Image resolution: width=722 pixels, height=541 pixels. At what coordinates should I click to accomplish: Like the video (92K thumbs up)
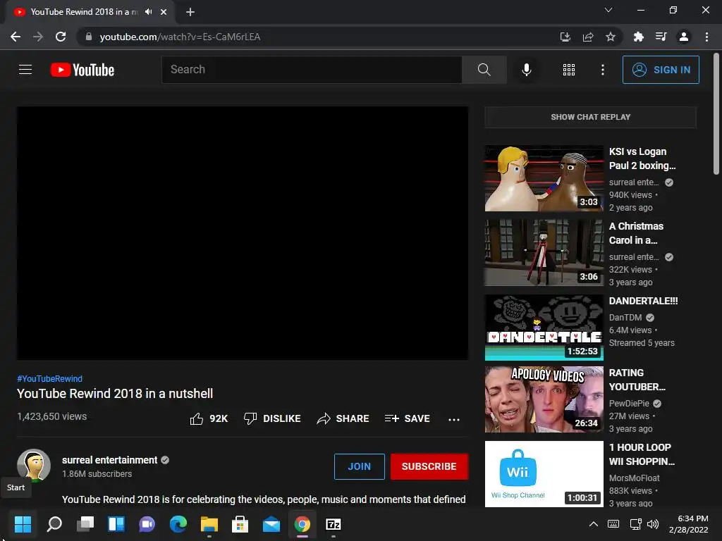[x=209, y=418]
